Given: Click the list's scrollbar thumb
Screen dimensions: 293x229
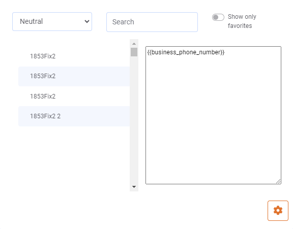Looking at the screenshot, I should (134, 52).
